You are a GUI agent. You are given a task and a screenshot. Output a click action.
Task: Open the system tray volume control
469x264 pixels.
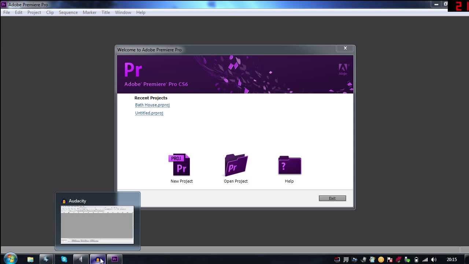click(434, 260)
